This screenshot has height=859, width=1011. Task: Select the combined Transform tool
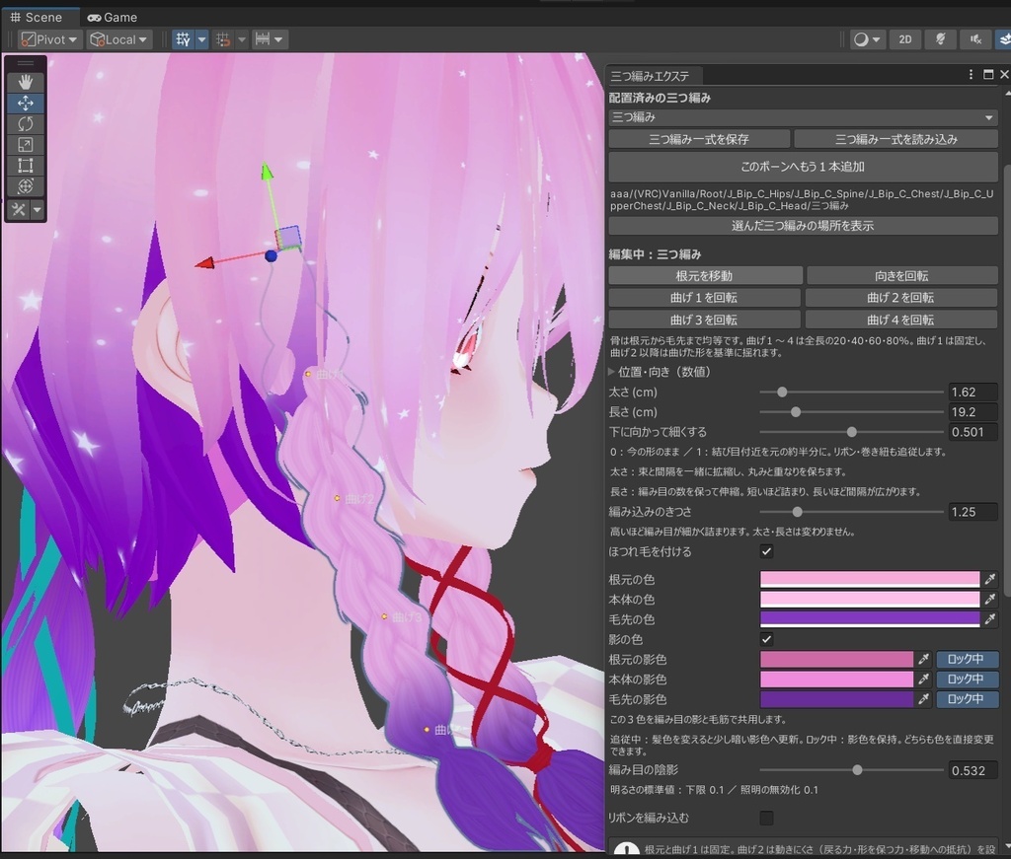[25, 186]
